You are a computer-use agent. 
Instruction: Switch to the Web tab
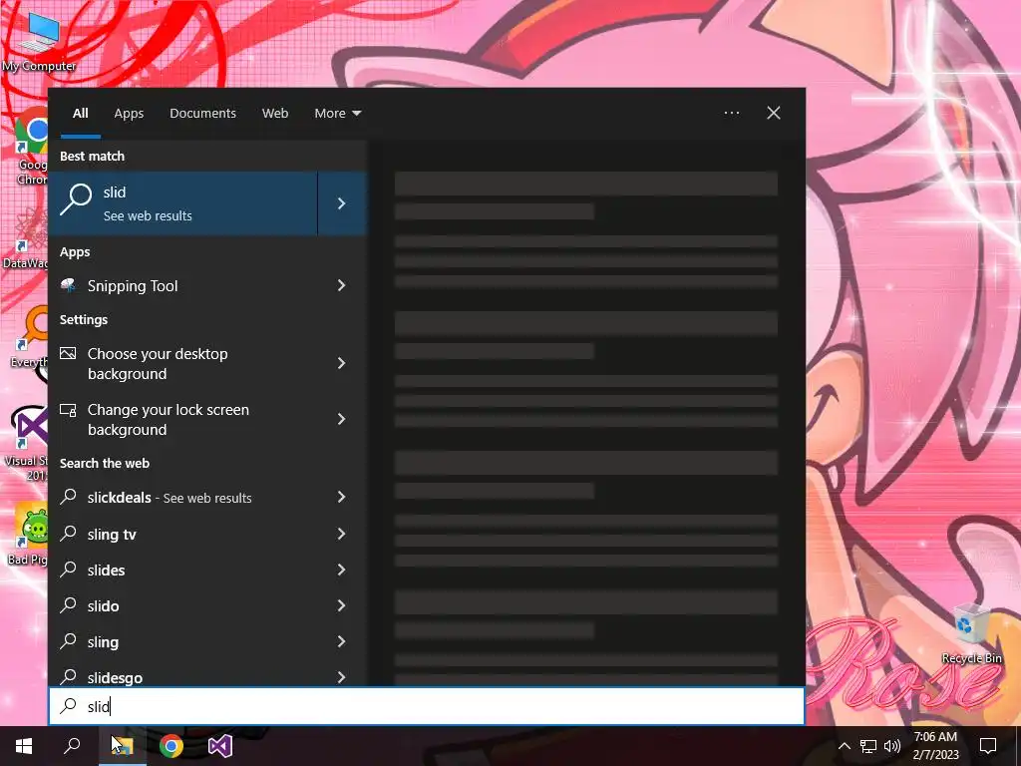(x=275, y=113)
